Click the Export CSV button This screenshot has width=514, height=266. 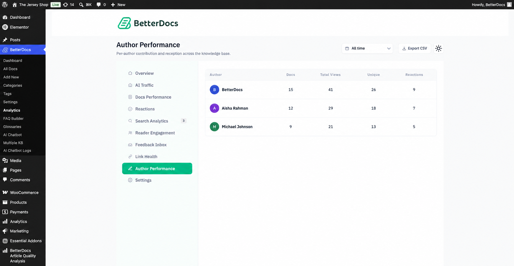point(415,48)
